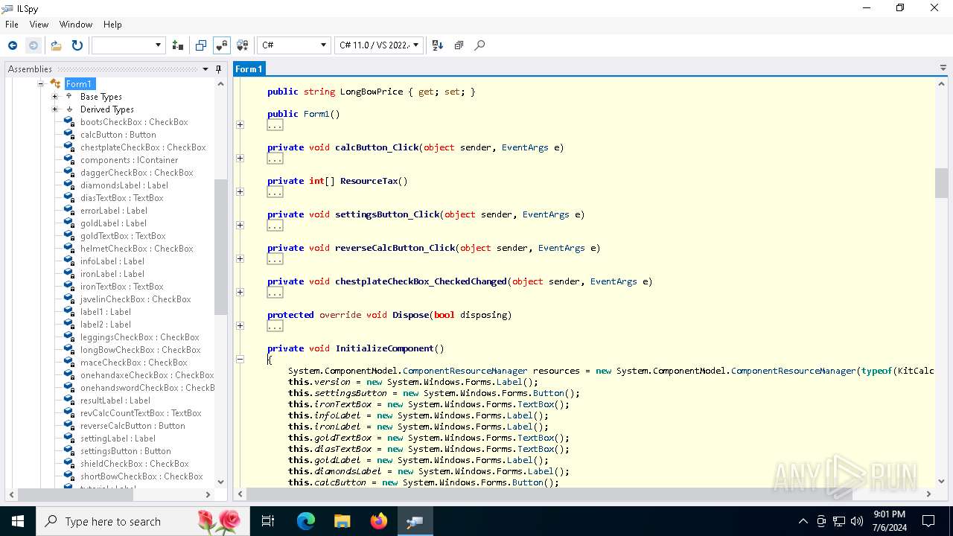
Task: Toggle Show public, private and internal members
Action: click(x=221, y=45)
